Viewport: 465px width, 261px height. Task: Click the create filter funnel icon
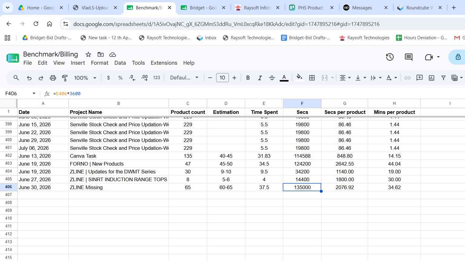tap(443, 78)
